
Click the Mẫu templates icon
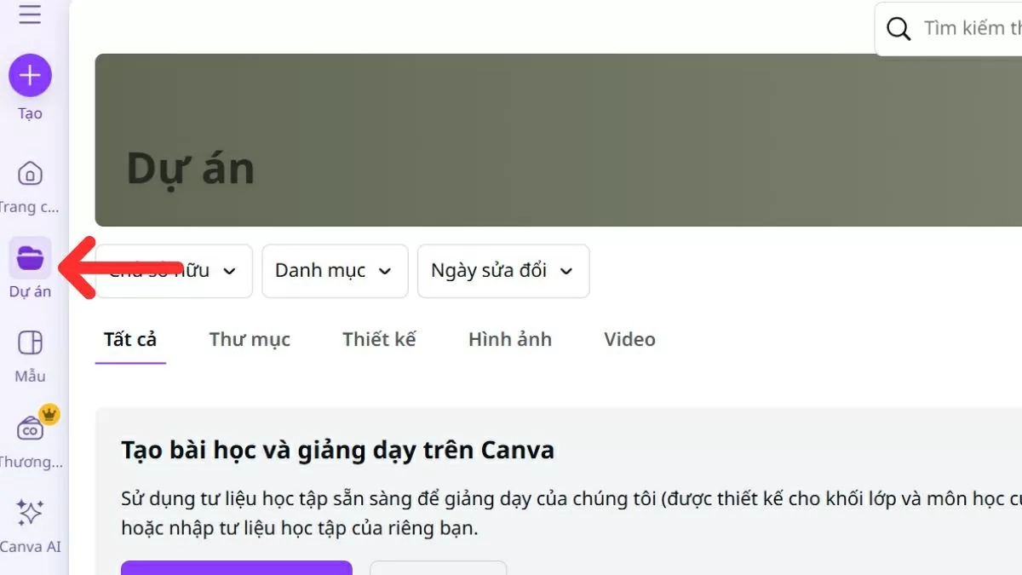[30, 342]
